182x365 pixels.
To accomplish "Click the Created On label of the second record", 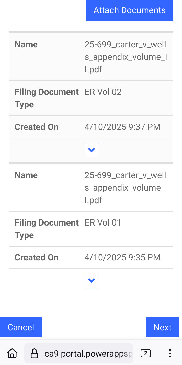I will point(36,257).
